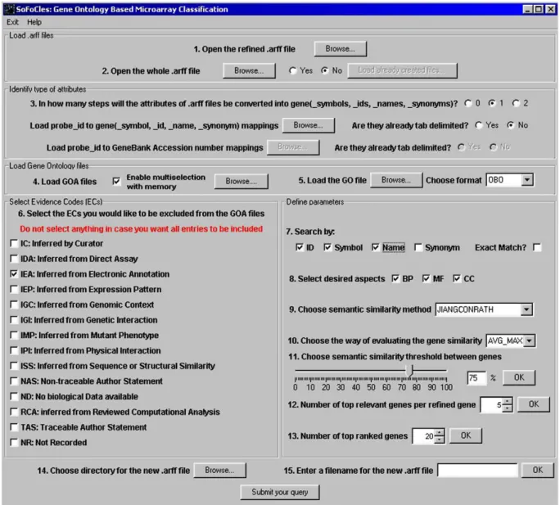Toggle Search by Name checkbox
The image size is (560, 505).
click(x=375, y=247)
